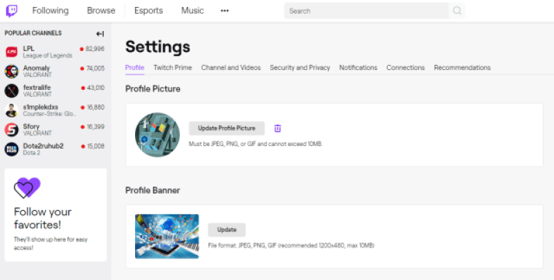Click the Update banner button

227,230
